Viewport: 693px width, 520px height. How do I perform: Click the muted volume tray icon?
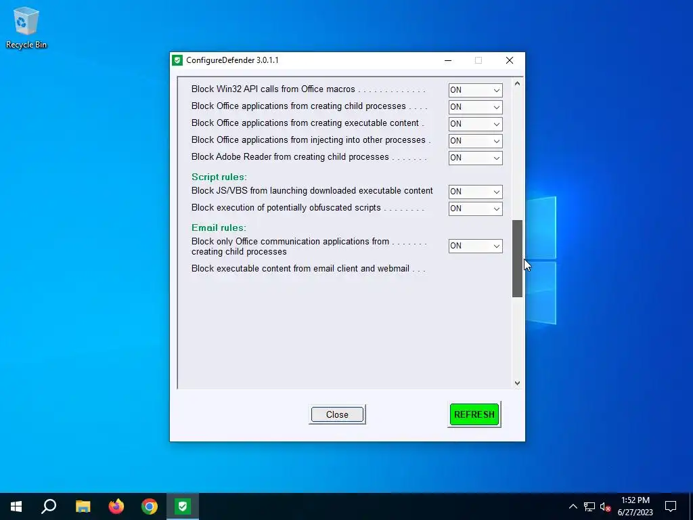(x=605, y=506)
